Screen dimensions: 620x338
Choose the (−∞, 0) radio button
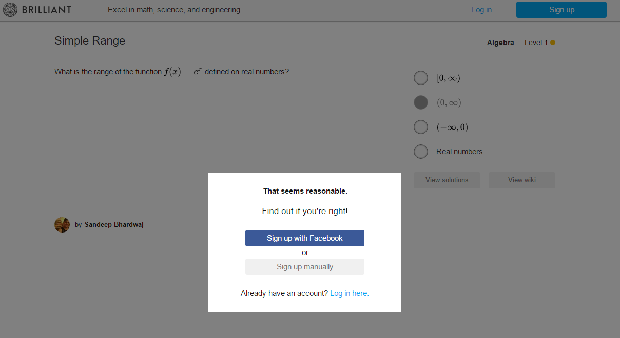pos(421,127)
